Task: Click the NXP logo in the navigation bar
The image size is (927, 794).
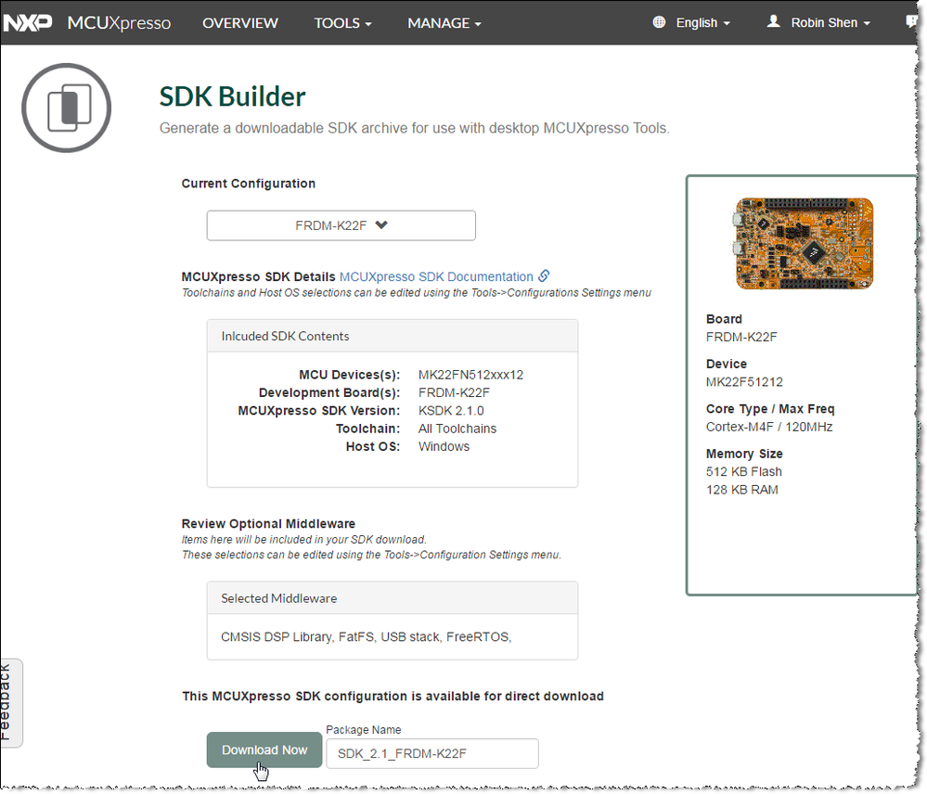Action: pyautogui.click(x=27, y=22)
